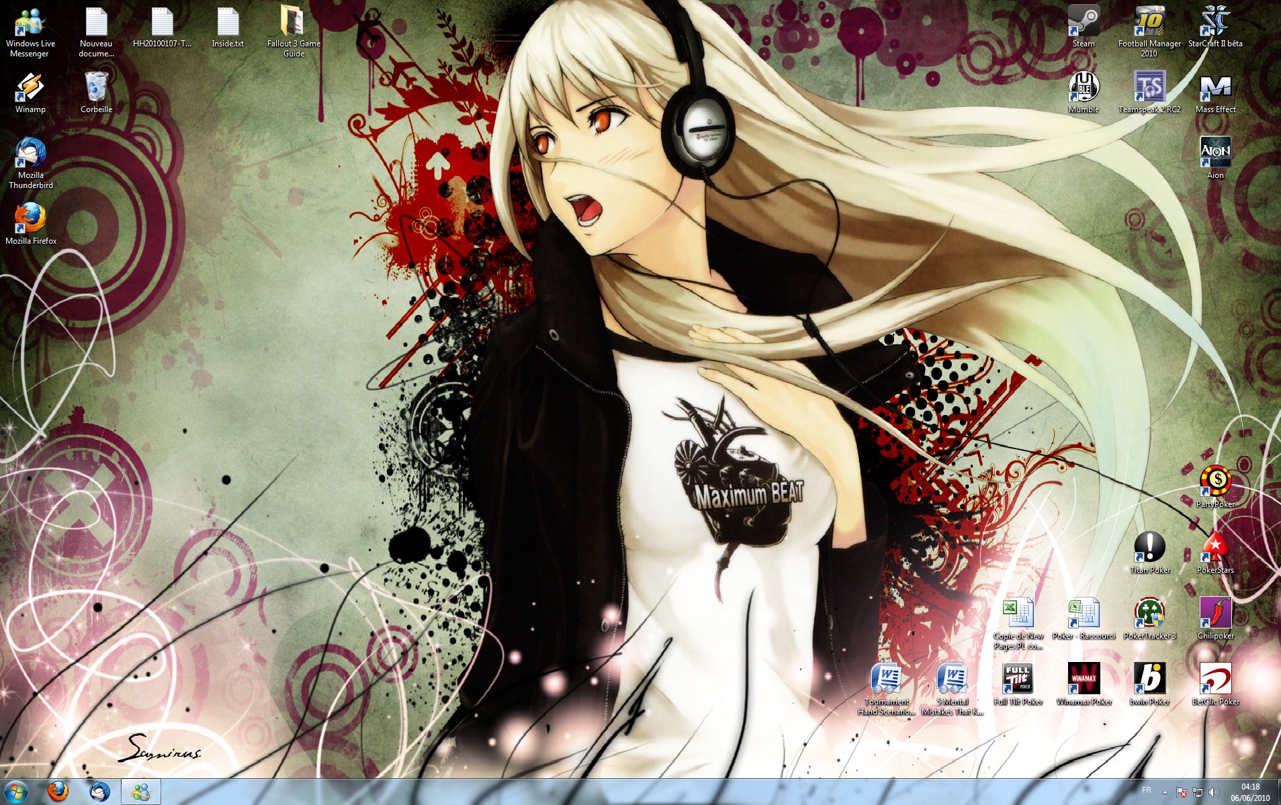1281x805 pixels.
Task: Click Firefox pinned on the taskbar
Action: 58,792
